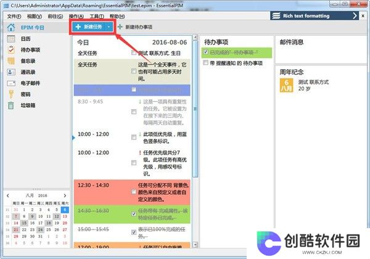The image size is (370, 259).
Task: Click the today list vertical scrollbar thumb
Action: (x=195, y=109)
